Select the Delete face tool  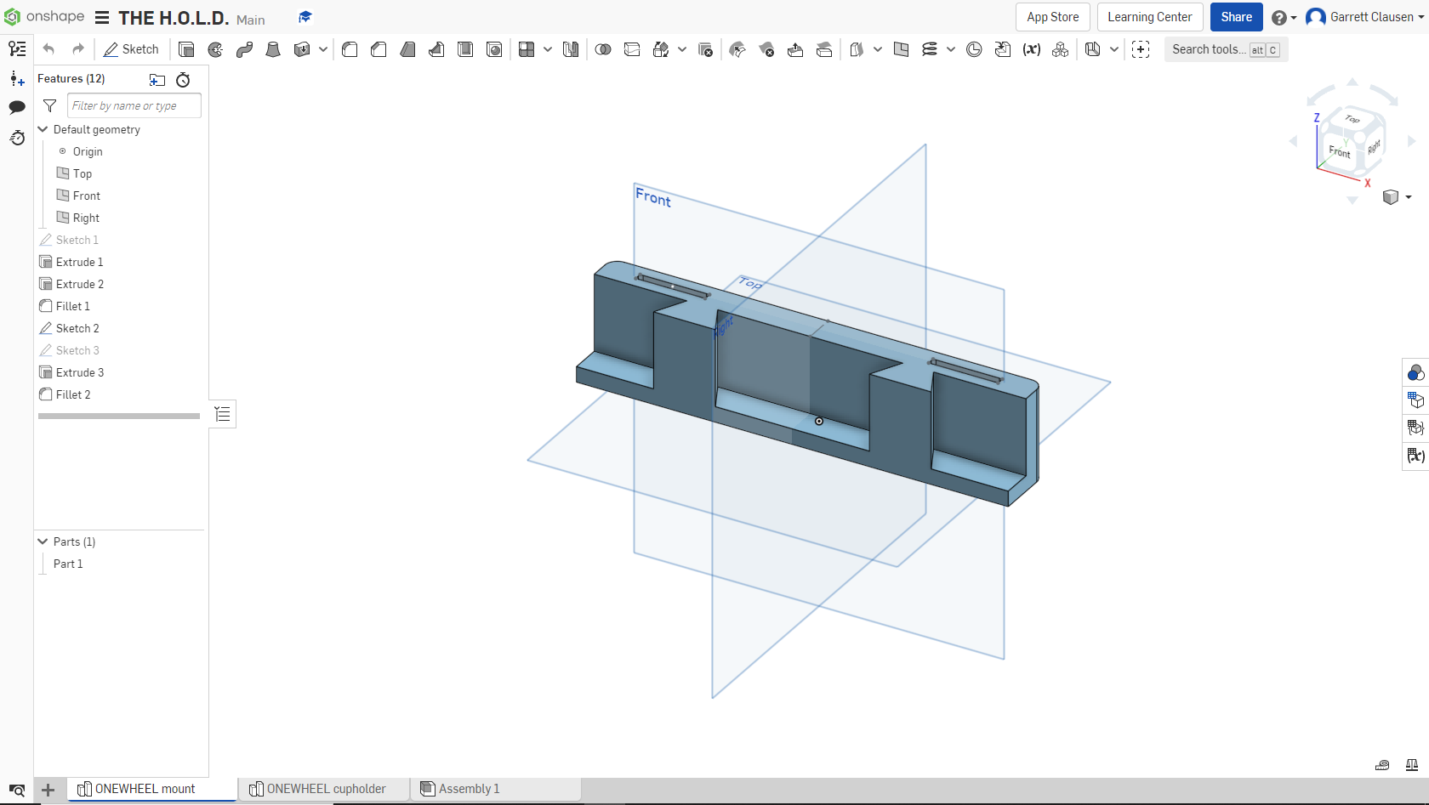tap(766, 49)
